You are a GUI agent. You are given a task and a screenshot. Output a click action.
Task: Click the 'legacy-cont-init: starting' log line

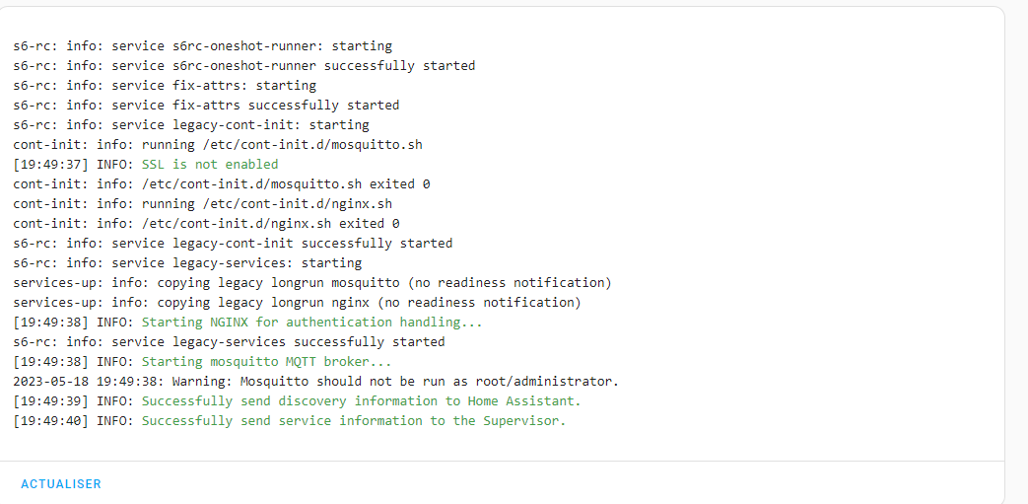tap(191, 125)
